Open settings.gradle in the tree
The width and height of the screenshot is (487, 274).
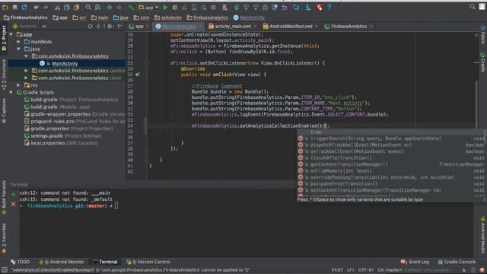coord(62,135)
